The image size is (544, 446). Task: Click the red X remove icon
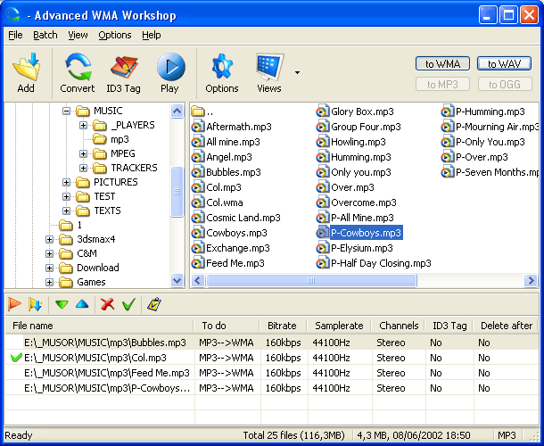click(x=108, y=304)
